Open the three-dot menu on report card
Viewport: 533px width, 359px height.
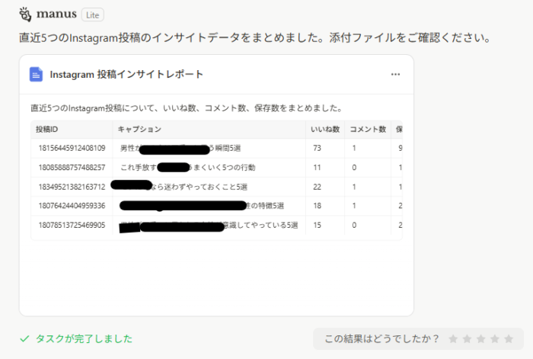point(395,75)
